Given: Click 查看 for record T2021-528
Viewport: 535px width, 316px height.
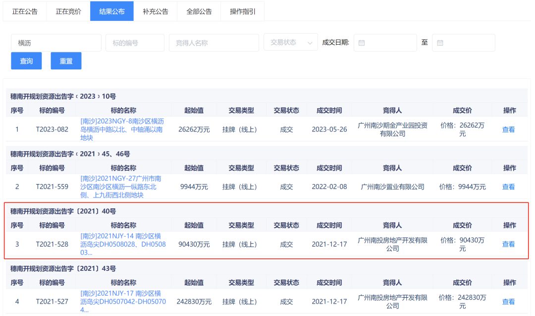Looking at the screenshot, I should pyautogui.click(x=509, y=244).
